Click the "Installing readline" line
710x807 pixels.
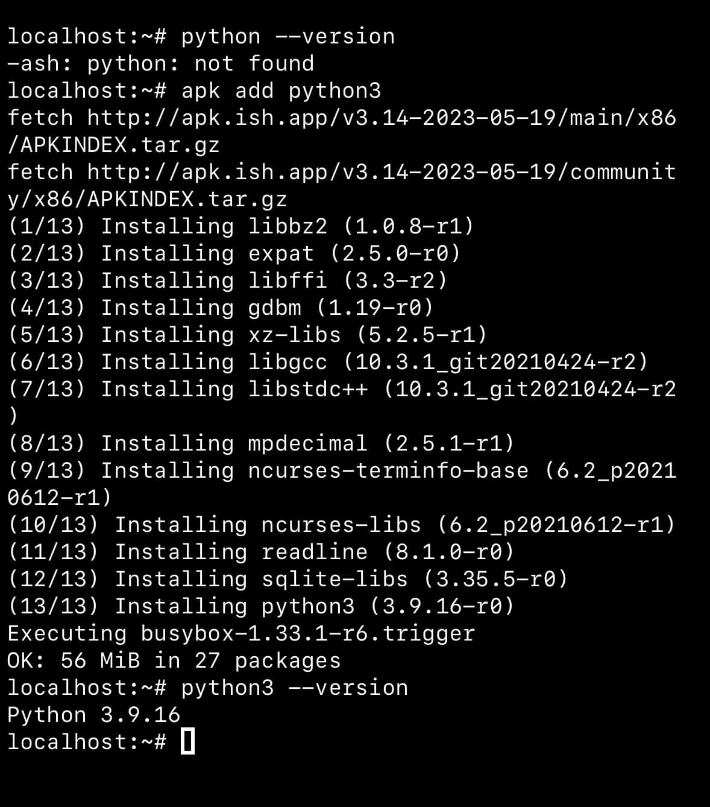coord(260,552)
